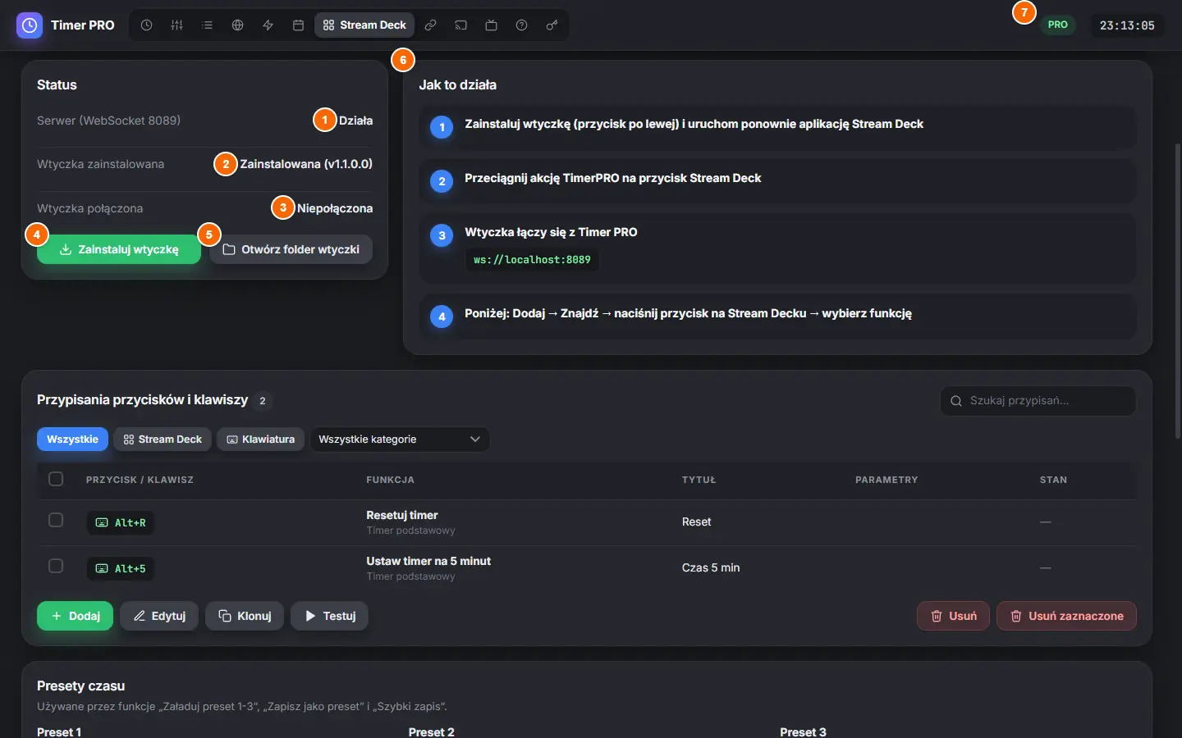The image size is (1182, 738).
Task: Click the Timer PRO app logo
Action: [30, 25]
